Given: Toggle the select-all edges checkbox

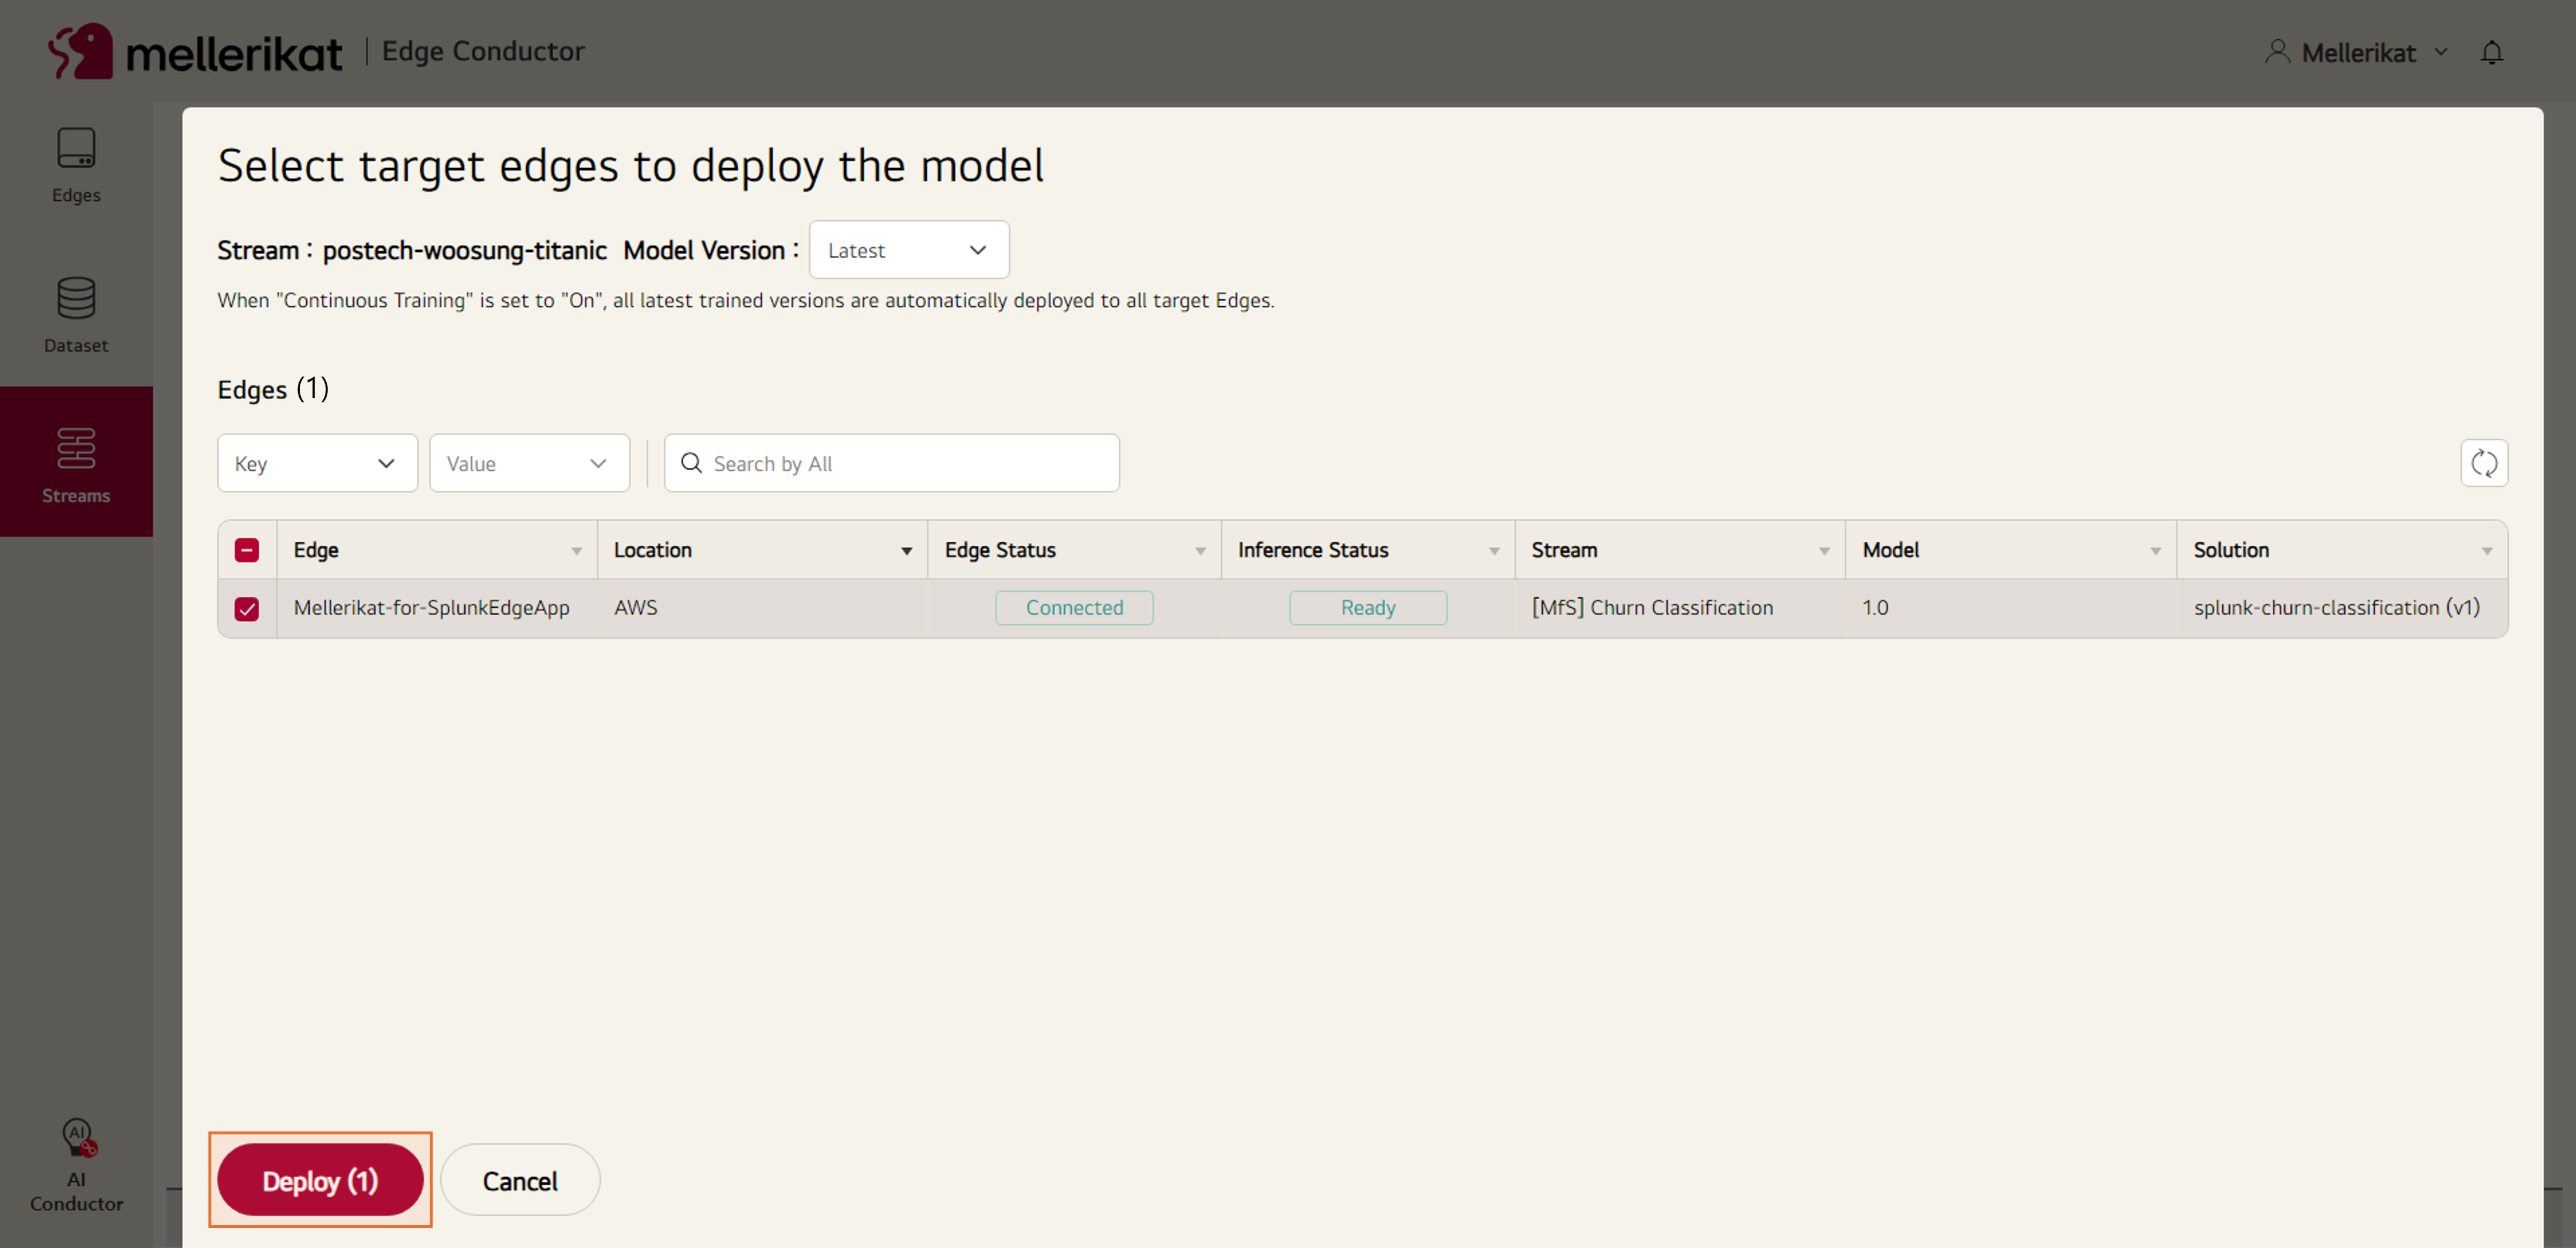Looking at the screenshot, I should (x=247, y=550).
